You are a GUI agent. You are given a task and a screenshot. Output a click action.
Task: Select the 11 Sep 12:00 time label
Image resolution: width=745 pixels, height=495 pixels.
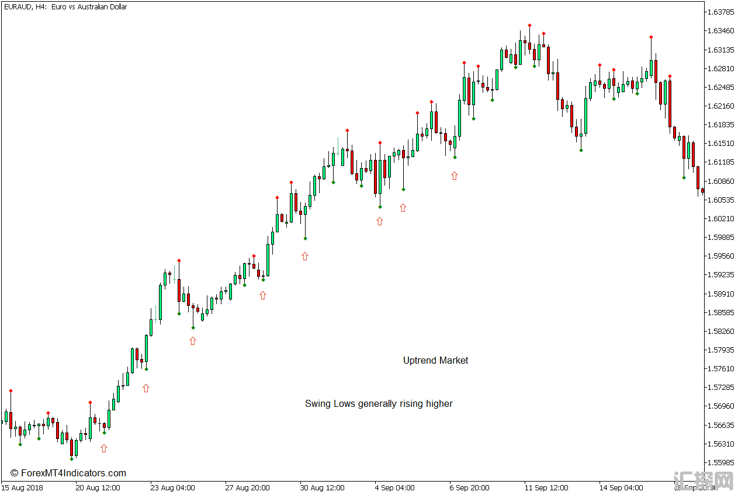pos(546,487)
